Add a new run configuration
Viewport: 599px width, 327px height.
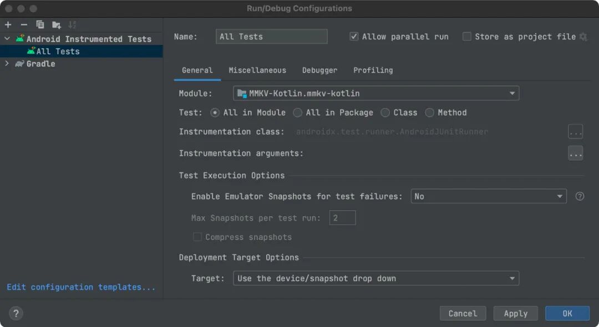pyautogui.click(x=8, y=25)
